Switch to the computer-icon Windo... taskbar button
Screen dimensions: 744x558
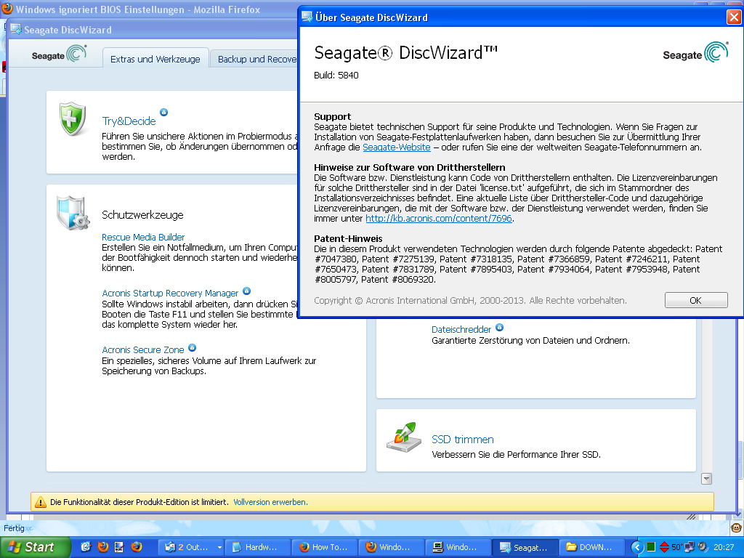click(x=458, y=547)
